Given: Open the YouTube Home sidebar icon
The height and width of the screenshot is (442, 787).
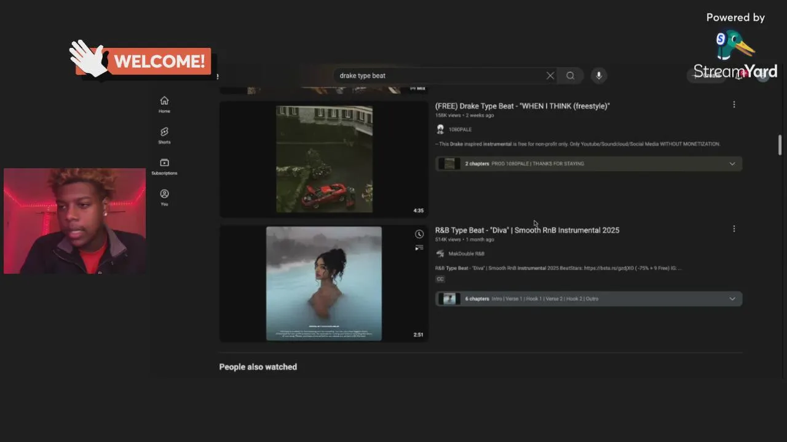Looking at the screenshot, I should 164,104.
